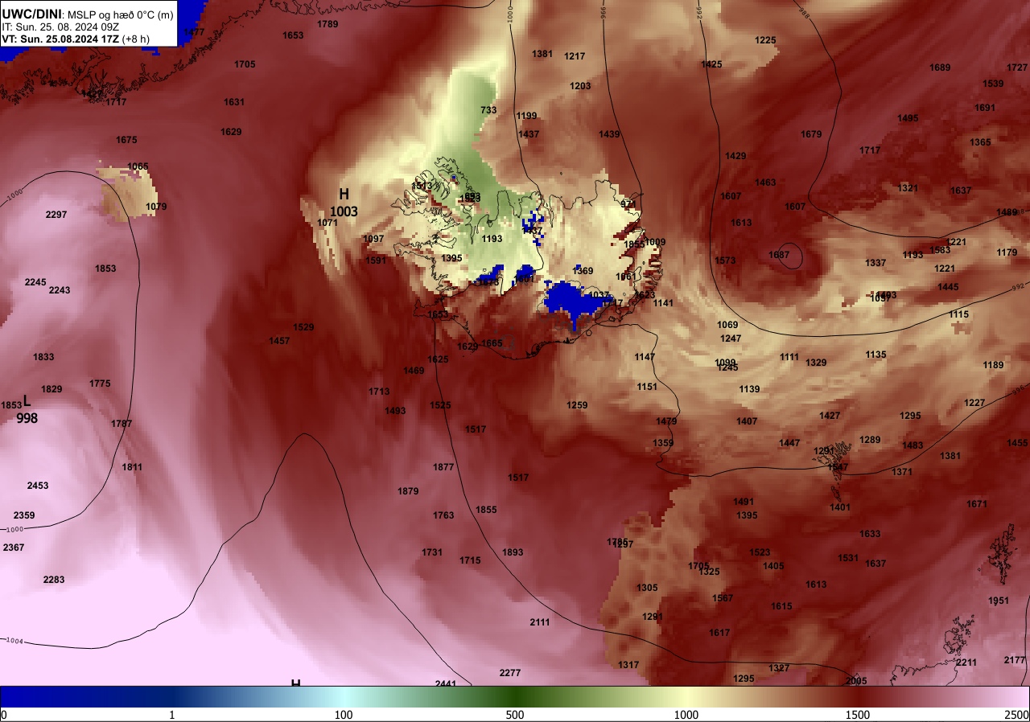Click the 1529 height value

click(x=303, y=327)
